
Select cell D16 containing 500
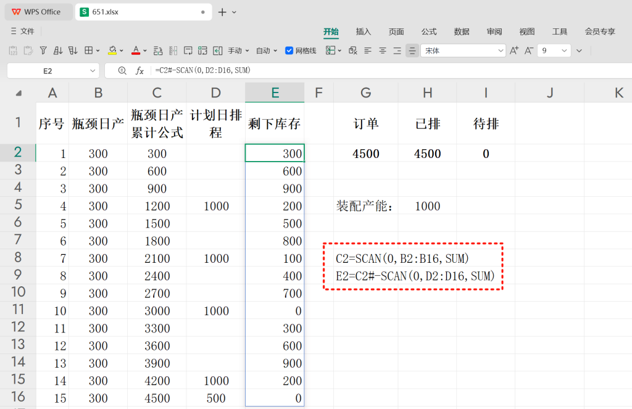(215, 398)
